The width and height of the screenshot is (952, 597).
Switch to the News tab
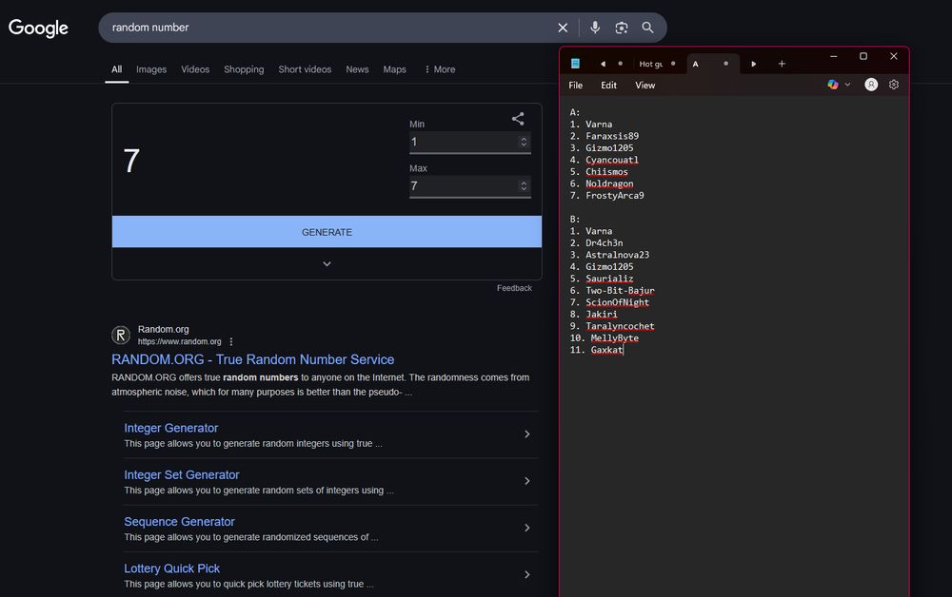coord(357,69)
